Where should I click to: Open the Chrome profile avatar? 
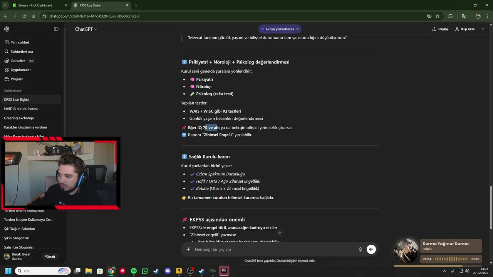coord(478,16)
